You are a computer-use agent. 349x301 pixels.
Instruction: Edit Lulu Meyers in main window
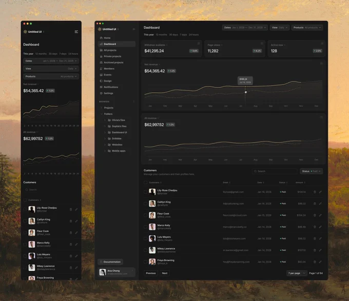pos(320,239)
